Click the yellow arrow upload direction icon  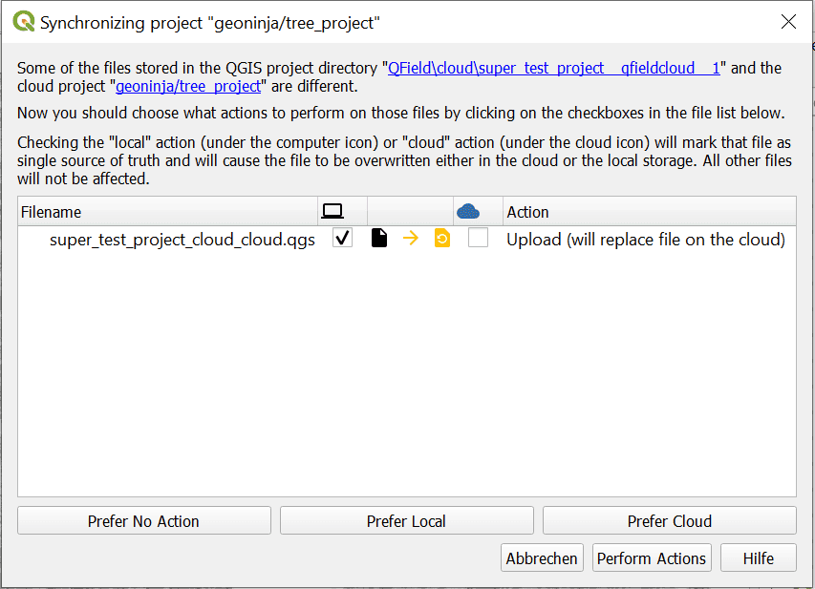point(411,239)
